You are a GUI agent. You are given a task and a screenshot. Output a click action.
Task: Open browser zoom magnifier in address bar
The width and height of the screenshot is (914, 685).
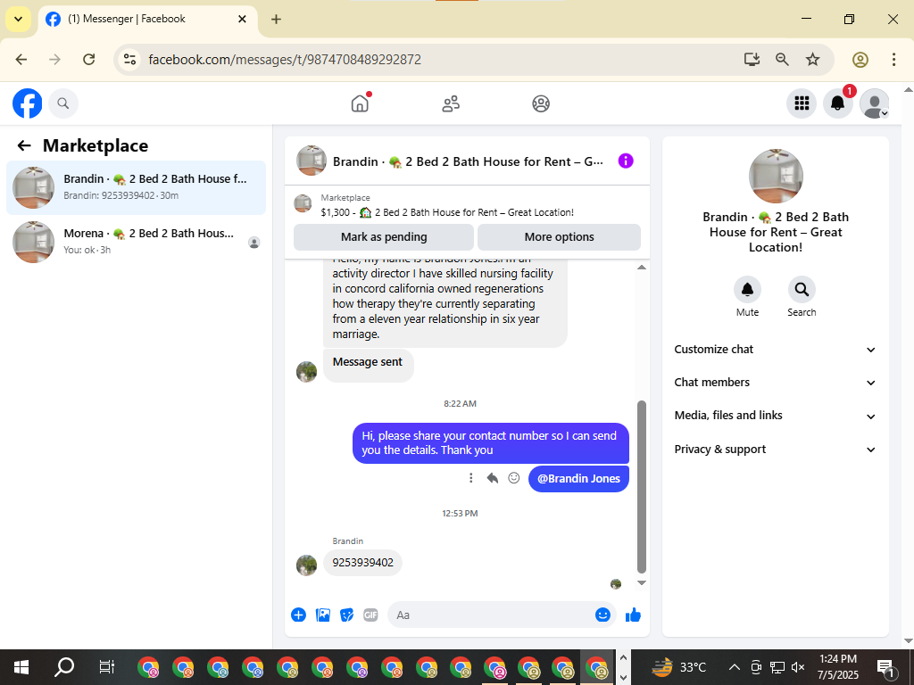[x=782, y=60]
